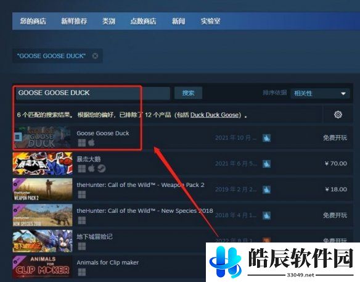Screen dimensions: 360x282
Task: Open the 相关性 sort dropdown
Action: point(320,94)
